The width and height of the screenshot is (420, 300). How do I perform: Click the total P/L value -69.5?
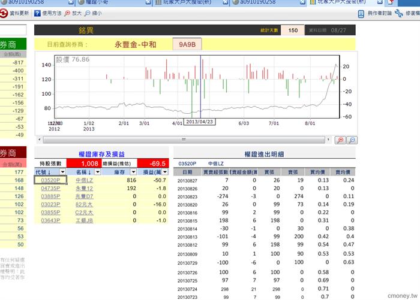153,163
